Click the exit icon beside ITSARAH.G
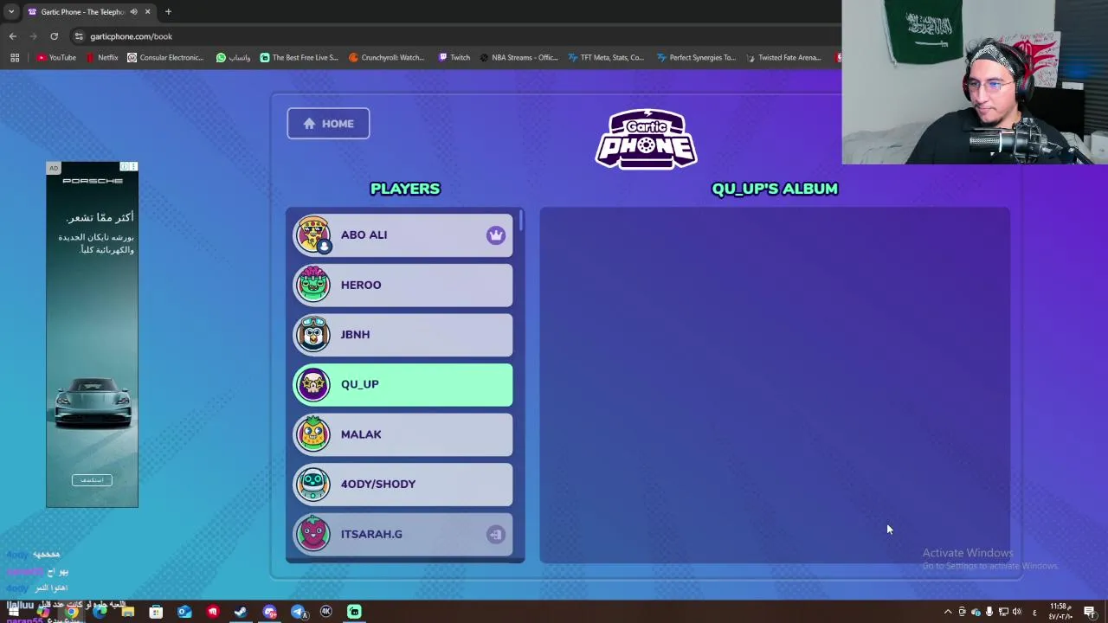 [495, 535]
